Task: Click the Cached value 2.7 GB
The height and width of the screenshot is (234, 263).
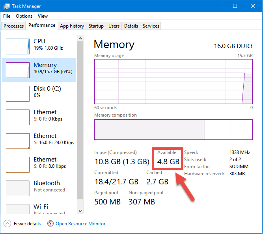Action: [157, 182]
